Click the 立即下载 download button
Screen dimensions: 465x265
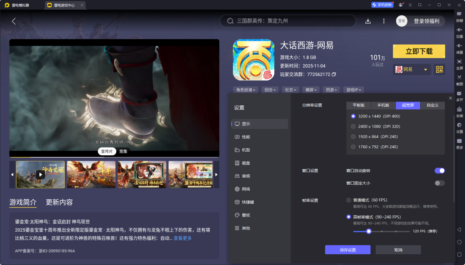coord(419,51)
